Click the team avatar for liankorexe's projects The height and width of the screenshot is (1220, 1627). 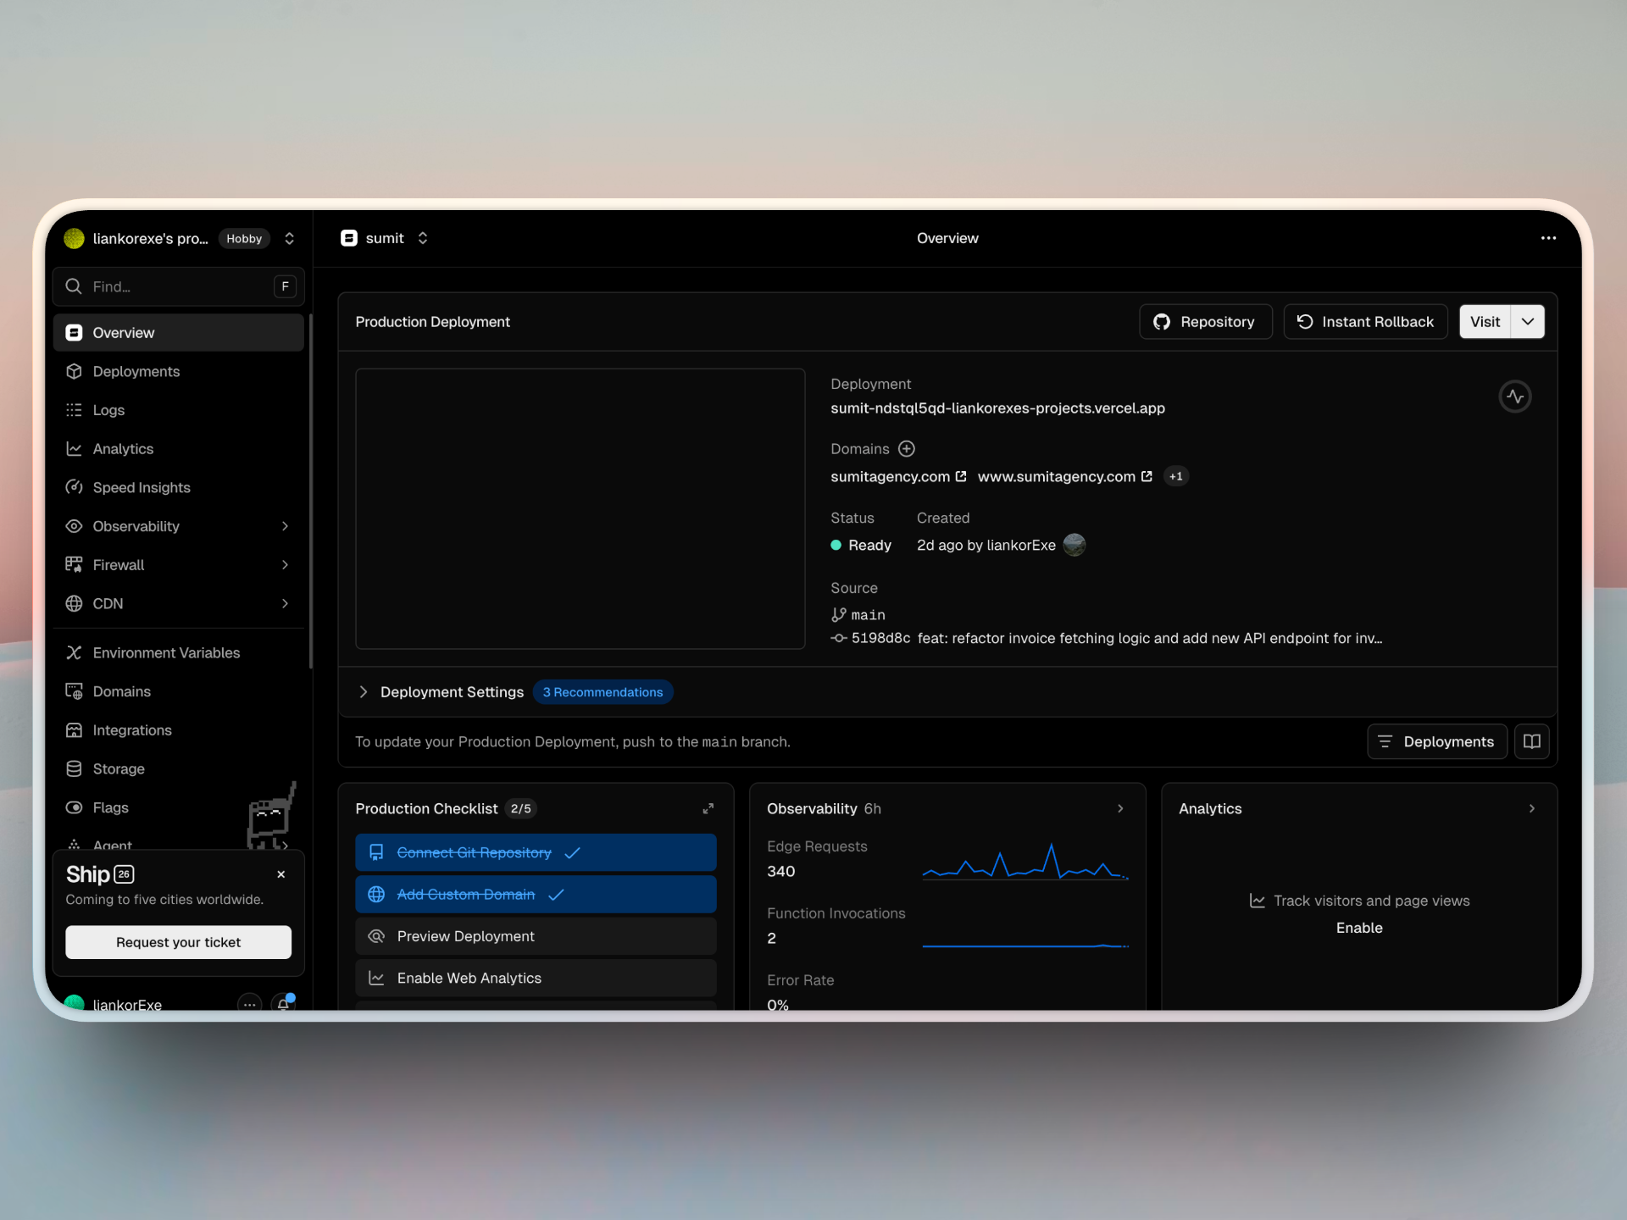(75, 239)
